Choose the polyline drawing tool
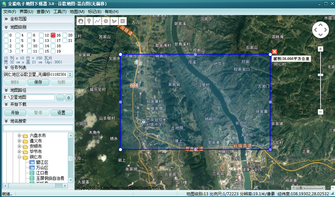This screenshot has height=197, width=335. pos(97,21)
